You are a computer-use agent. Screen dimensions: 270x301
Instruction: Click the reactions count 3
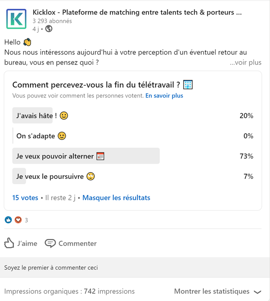pyautogui.click(x=27, y=220)
